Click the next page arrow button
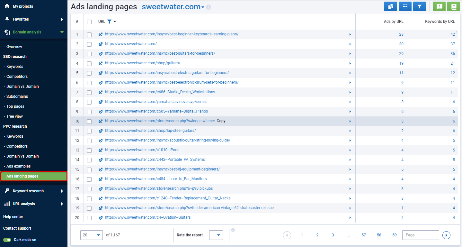462x247 pixels. pyautogui.click(x=446, y=235)
